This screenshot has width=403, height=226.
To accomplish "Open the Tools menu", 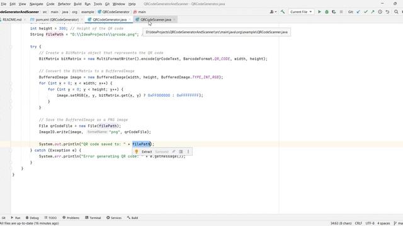I will click(98, 4).
